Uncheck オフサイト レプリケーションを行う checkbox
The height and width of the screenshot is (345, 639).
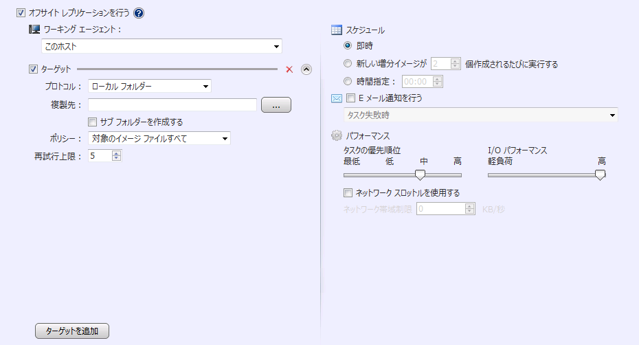click(21, 12)
